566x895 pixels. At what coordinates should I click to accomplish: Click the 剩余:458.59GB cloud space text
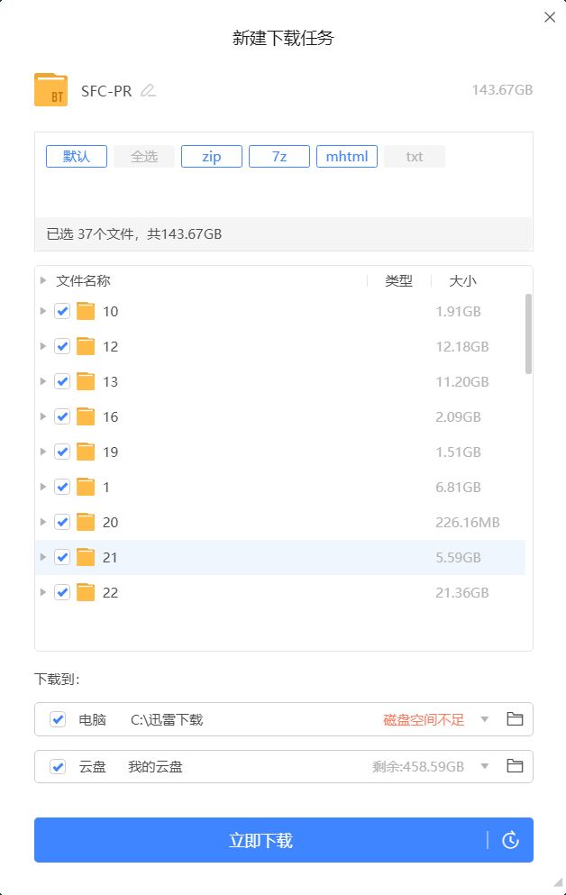coord(418,767)
